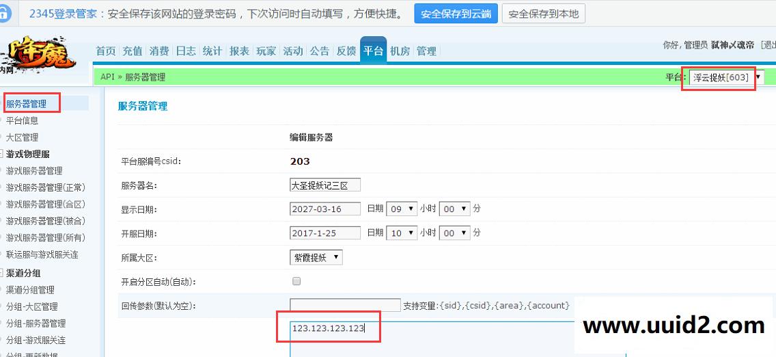Click the 2345 login manager icon
The height and width of the screenshot is (357, 776).
(4, 14)
